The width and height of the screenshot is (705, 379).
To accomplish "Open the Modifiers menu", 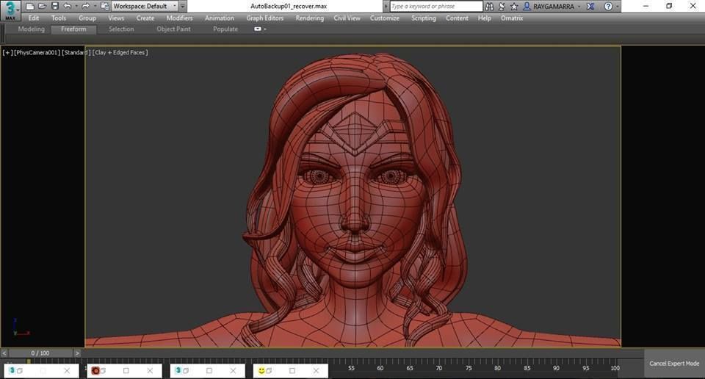I will pos(179,18).
